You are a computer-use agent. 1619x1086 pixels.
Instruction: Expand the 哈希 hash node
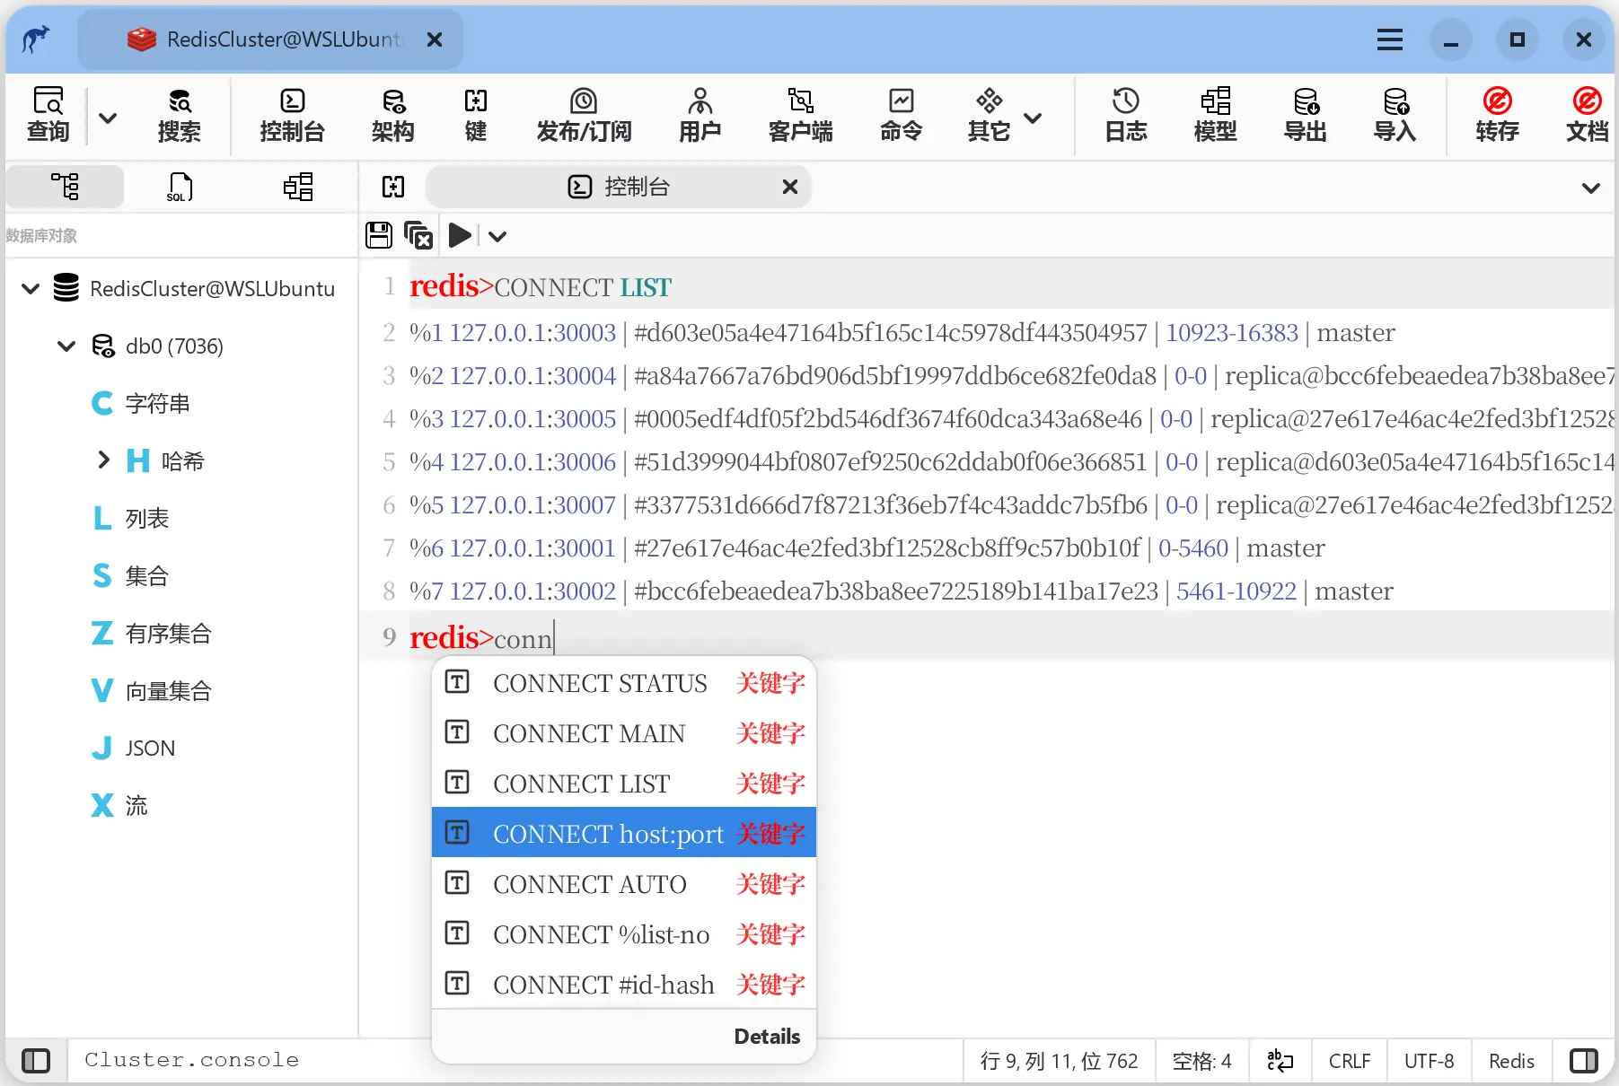[x=103, y=460]
